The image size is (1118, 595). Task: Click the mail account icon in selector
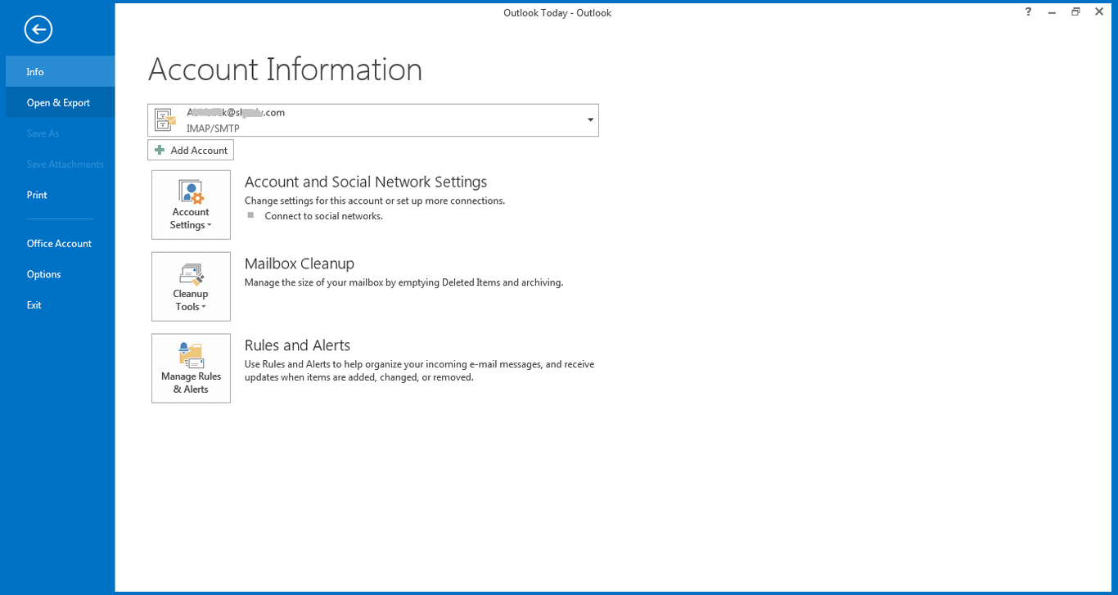pos(165,120)
